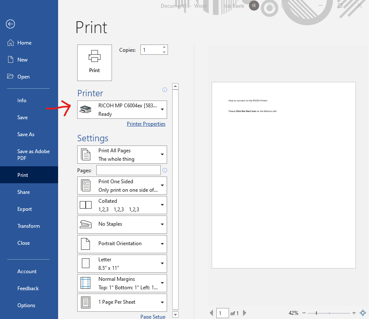Click the zoom slider handle
This screenshot has height=319, width=369.
coord(316,313)
